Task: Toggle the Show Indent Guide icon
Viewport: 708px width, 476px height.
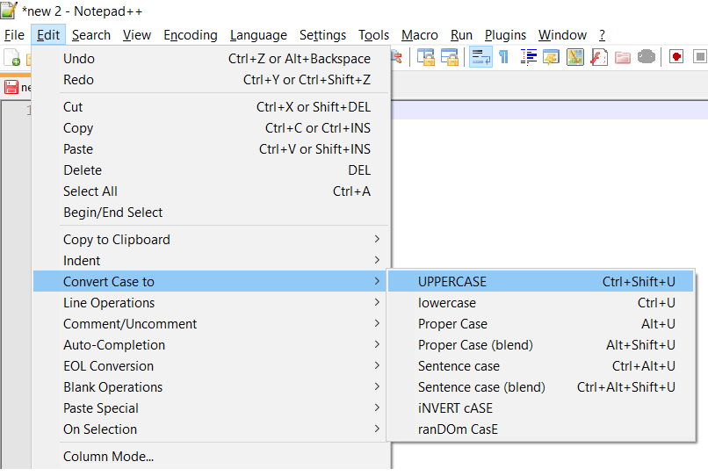Action: [x=528, y=57]
